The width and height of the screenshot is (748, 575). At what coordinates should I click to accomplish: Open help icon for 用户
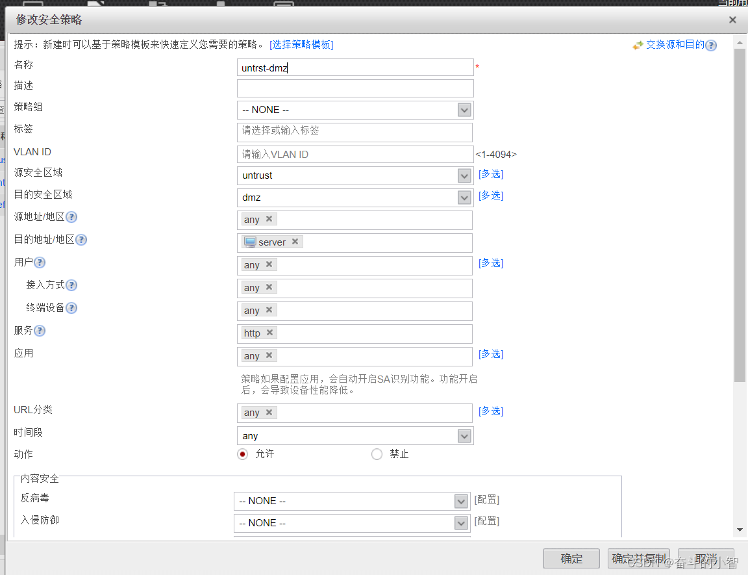pyautogui.click(x=40, y=262)
